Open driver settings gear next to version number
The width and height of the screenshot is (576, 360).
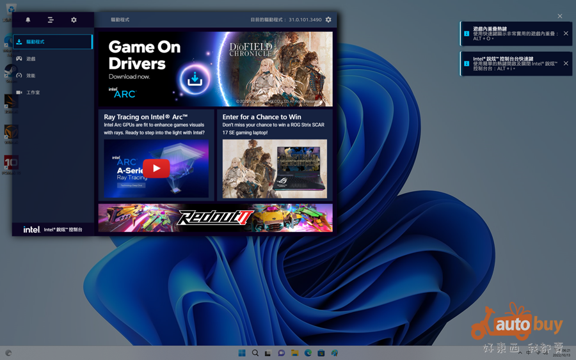coord(328,19)
